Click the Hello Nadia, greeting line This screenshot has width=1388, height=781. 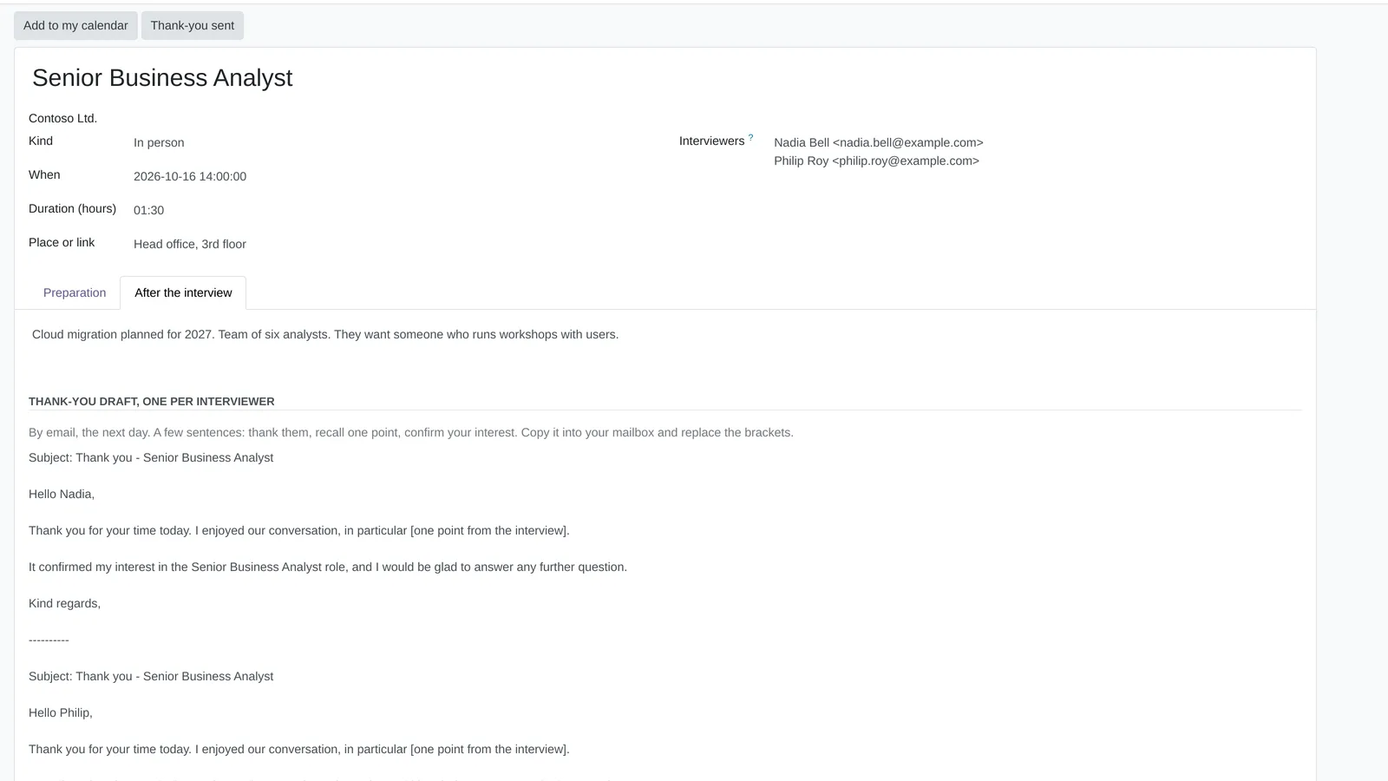62,494
